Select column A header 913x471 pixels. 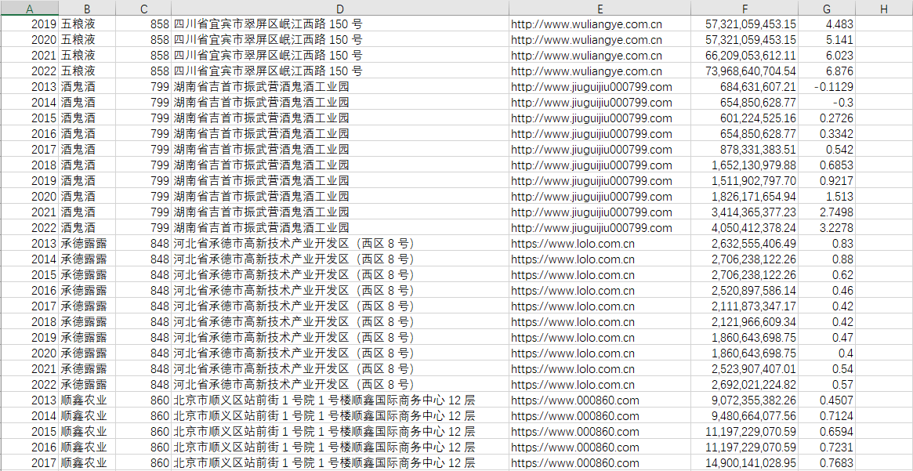29,8
